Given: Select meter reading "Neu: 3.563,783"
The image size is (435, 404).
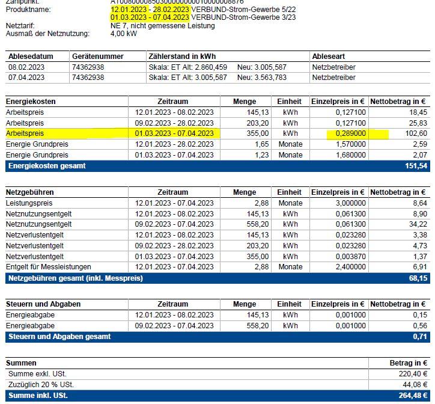Looking at the screenshot, I should 262,78.
